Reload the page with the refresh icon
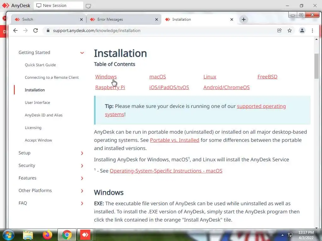The width and height of the screenshot is (322, 241). click(36, 30)
